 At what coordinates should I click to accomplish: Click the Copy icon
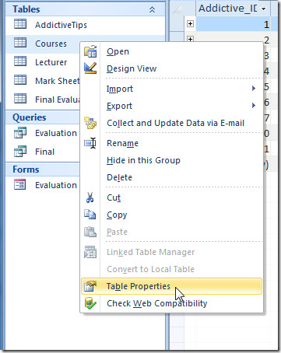[90, 215]
